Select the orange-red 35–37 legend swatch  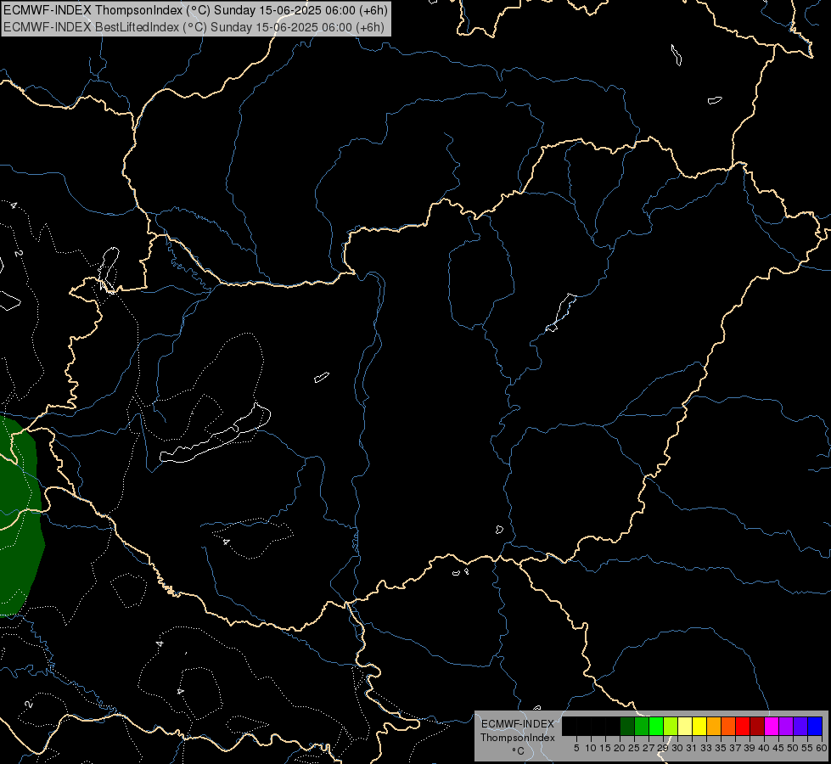click(728, 726)
